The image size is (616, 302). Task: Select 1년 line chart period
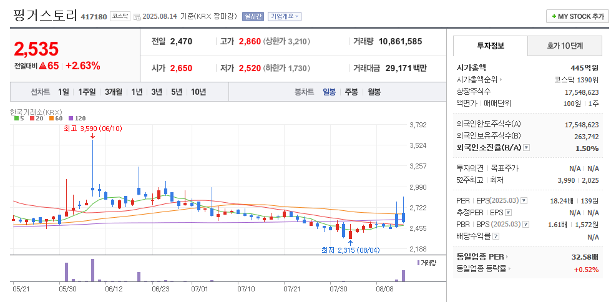137,92
